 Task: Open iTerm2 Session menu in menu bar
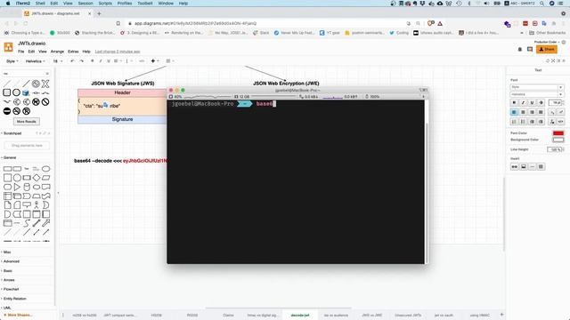point(85,4)
